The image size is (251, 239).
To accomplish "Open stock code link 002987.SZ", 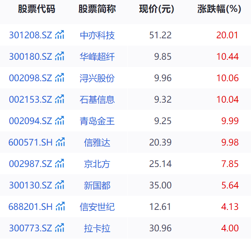I will (x=31, y=164).
